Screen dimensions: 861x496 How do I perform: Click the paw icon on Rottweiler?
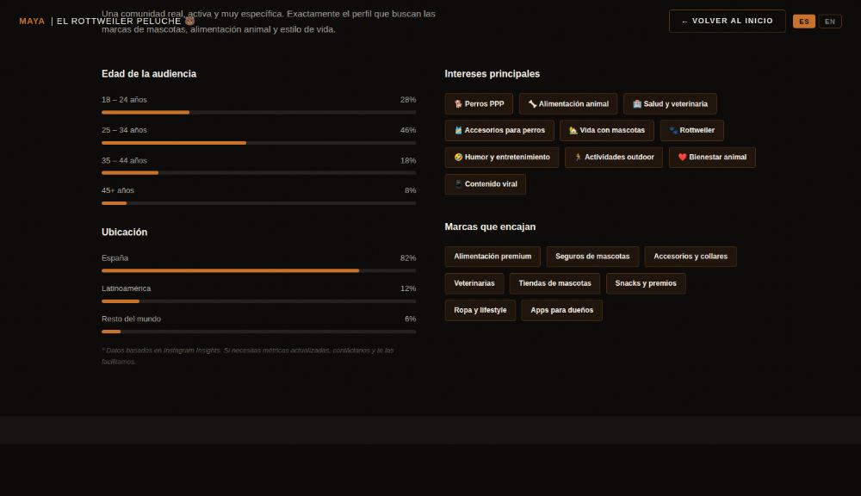click(673, 130)
